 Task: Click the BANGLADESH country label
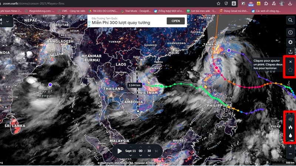[60, 41]
